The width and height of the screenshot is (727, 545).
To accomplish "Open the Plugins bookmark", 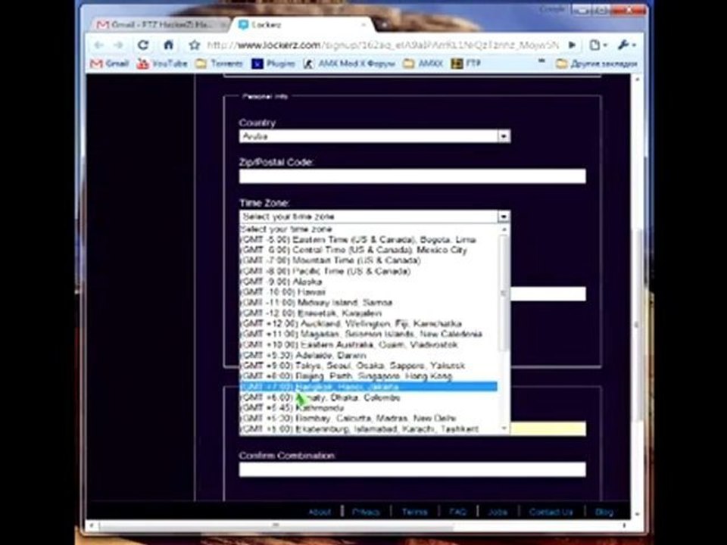I will (273, 64).
